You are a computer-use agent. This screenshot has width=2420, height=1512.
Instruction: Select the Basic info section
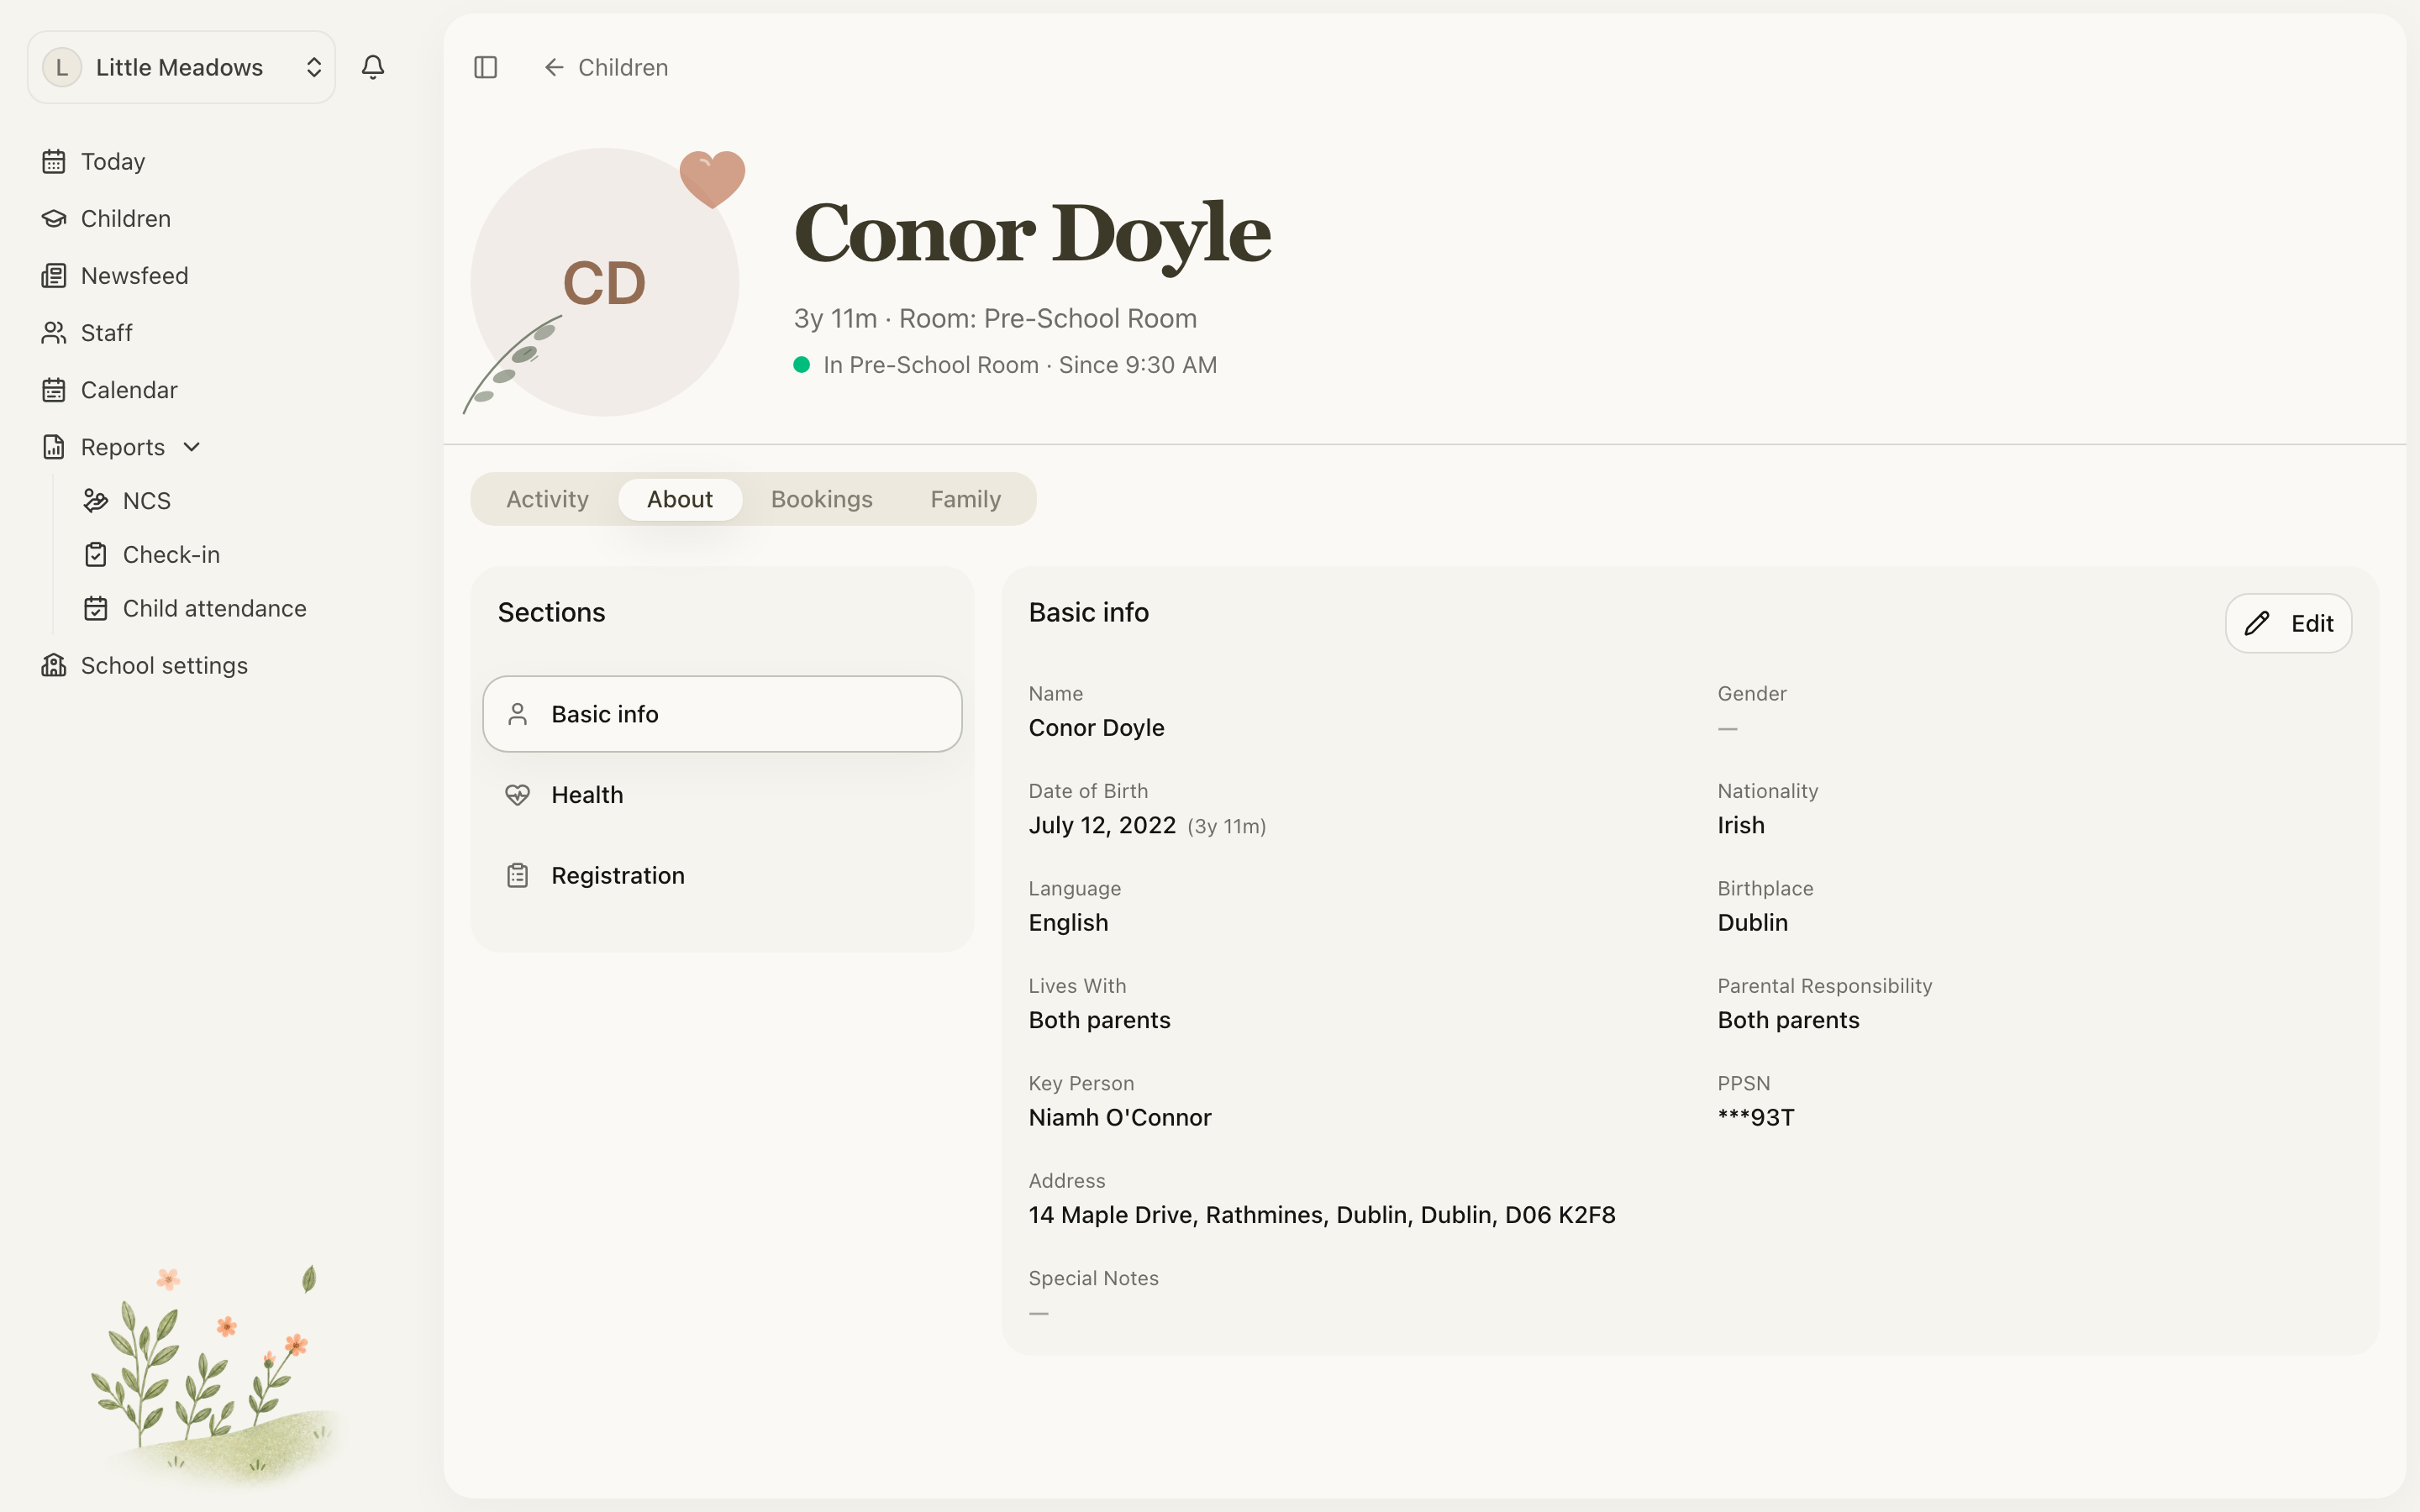point(722,714)
